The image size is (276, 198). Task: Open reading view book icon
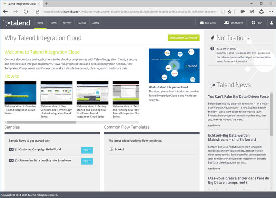(x=223, y=12)
